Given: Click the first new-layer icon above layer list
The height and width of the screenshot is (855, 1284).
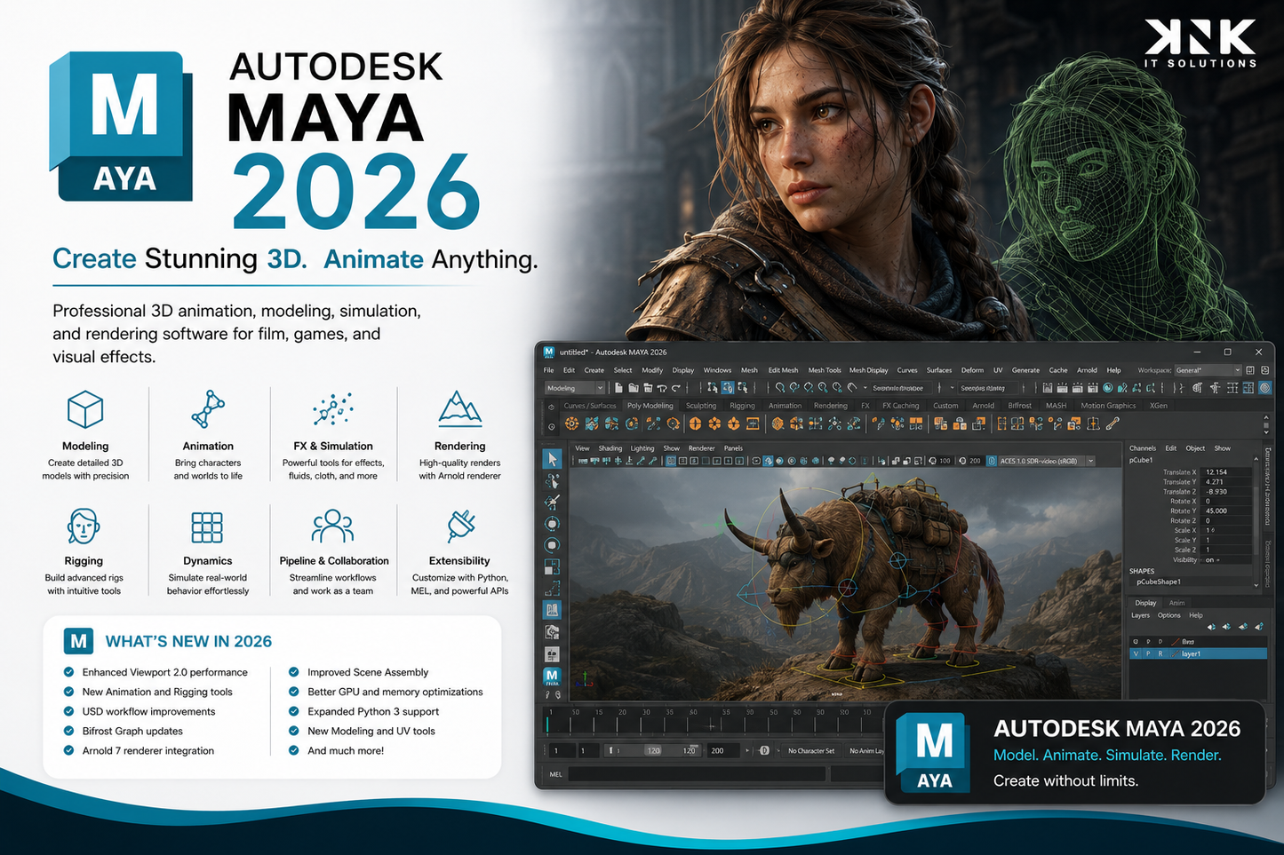Looking at the screenshot, I should 1211,627.
